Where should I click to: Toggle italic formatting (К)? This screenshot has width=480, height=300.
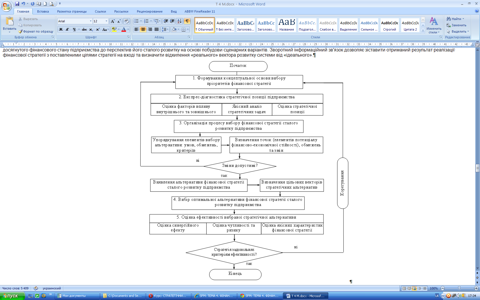click(x=67, y=29)
